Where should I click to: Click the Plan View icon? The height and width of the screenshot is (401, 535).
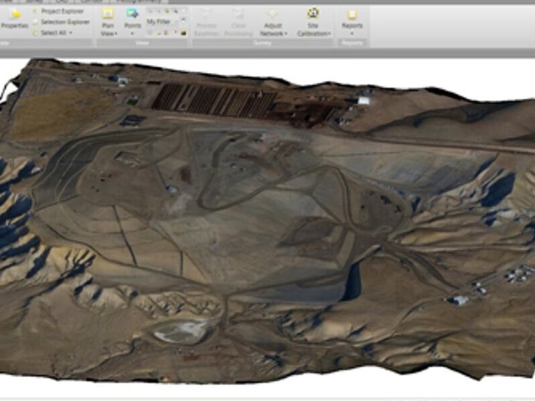[108, 14]
